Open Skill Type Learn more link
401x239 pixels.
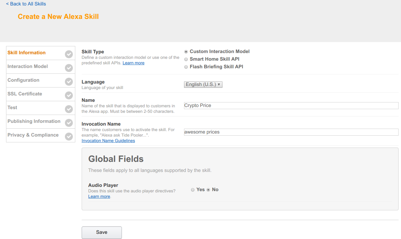point(133,63)
